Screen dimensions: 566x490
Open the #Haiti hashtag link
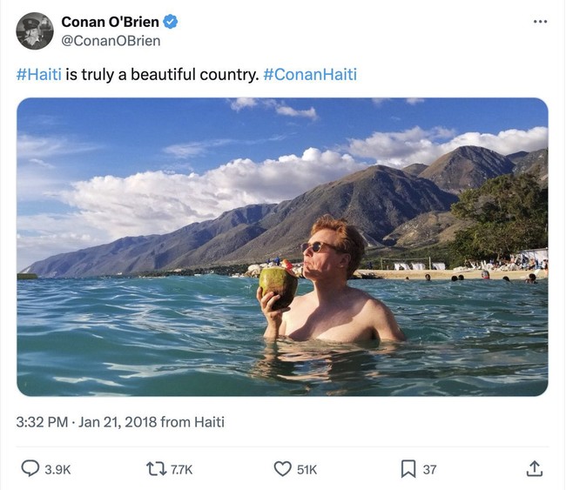tap(39, 75)
